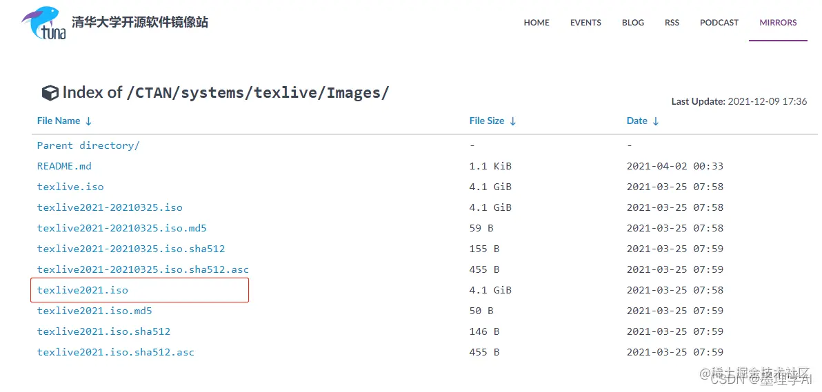822x392 pixels.
Task: Click the 59 B file size cell
Action: pyautogui.click(x=481, y=228)
